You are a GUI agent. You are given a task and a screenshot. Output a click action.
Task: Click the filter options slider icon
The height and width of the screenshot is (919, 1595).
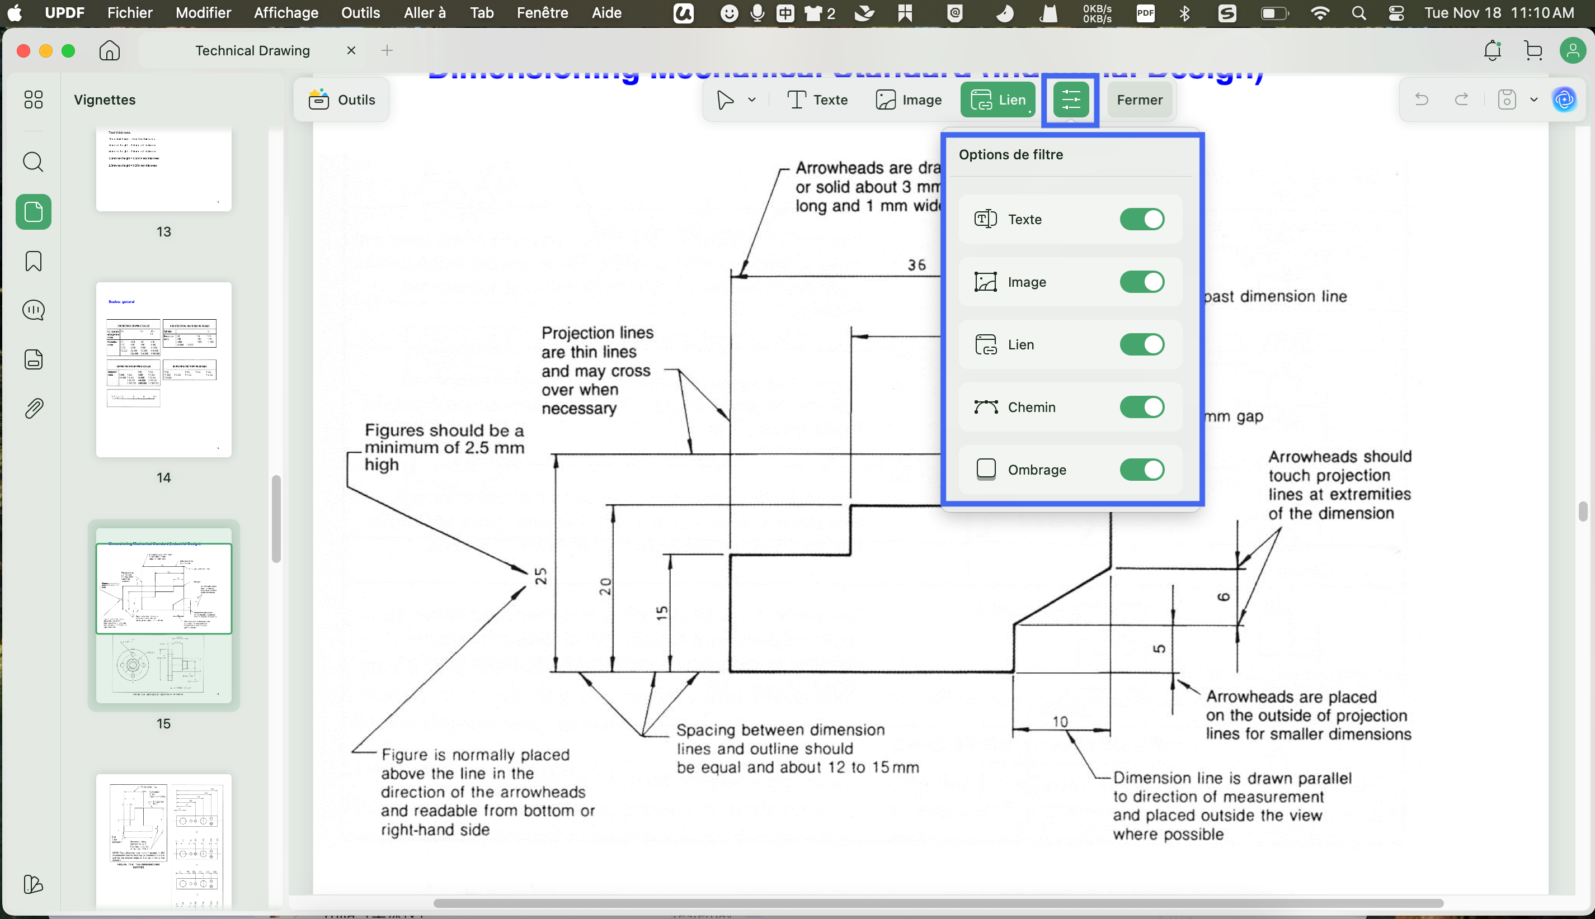coord(1070,100)
